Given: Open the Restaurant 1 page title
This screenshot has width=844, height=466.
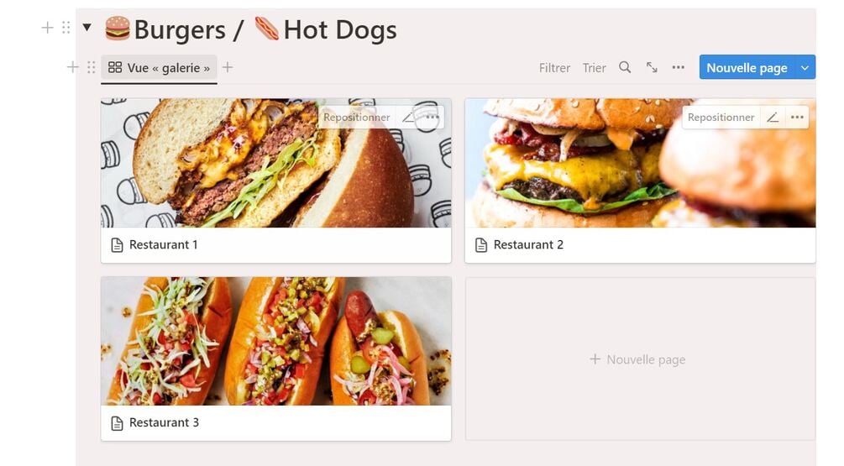Looking at the screenshot, I should pos(163,245).
